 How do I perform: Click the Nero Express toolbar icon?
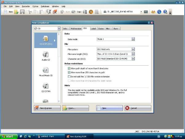(x=55, y=12)
